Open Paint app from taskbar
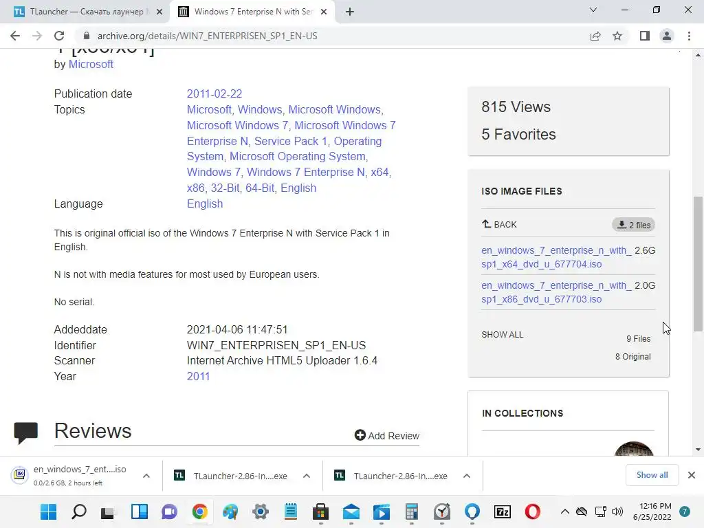 (230, 511)
